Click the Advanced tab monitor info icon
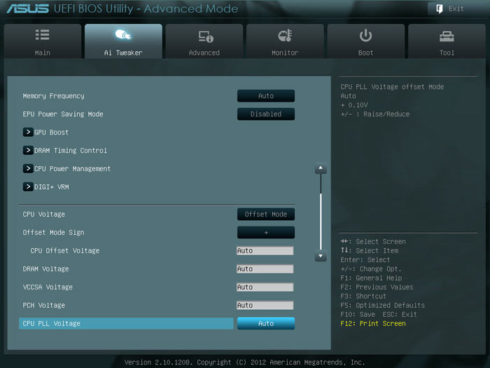The height and width of the screenshot is (368, 490). click(x=206, y=36)
